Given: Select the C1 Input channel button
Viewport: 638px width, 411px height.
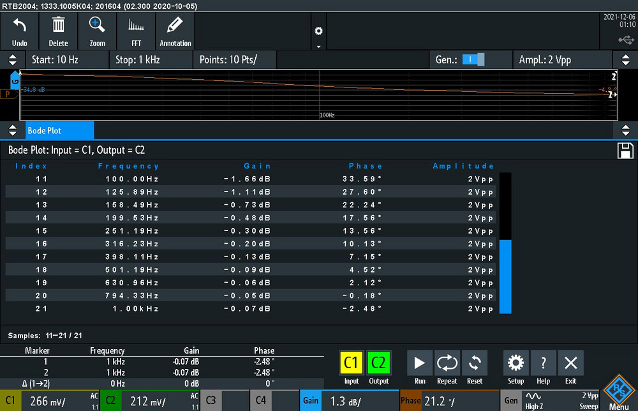Looking at the screenshot, I should [351, 362].
